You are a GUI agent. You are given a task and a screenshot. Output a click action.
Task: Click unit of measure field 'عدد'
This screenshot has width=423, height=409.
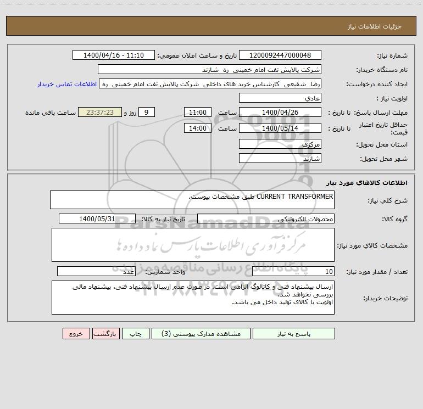(x=96, y=272)
